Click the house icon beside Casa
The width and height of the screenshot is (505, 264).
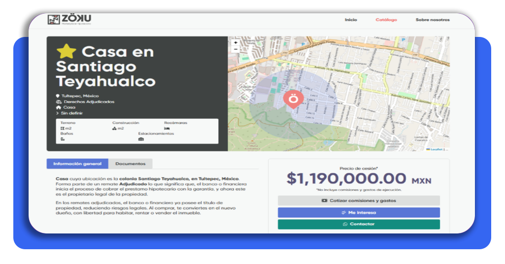(58, 107)
